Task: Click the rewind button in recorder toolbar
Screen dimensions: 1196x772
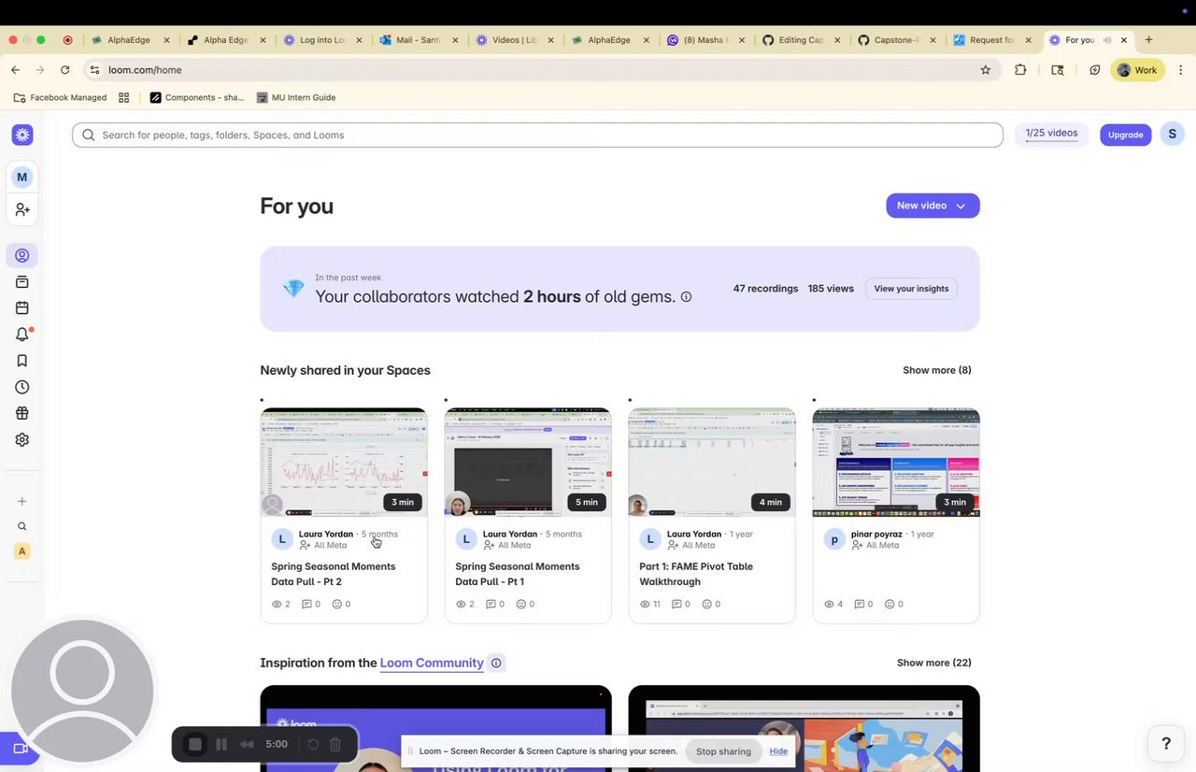Action: [247, 744]
